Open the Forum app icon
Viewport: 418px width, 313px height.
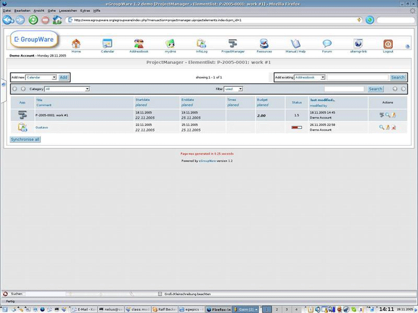pos(327,43)
